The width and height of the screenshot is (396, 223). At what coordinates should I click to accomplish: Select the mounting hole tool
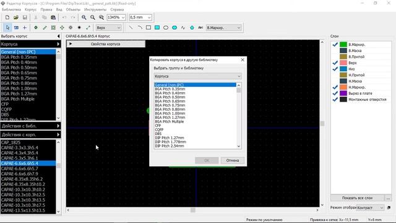71,27
